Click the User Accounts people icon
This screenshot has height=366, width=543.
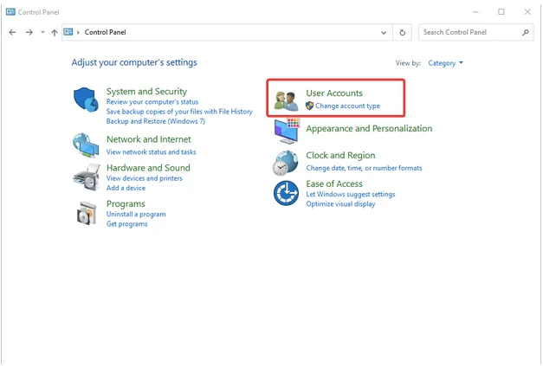pyautogui.click(x=286, y=101)
